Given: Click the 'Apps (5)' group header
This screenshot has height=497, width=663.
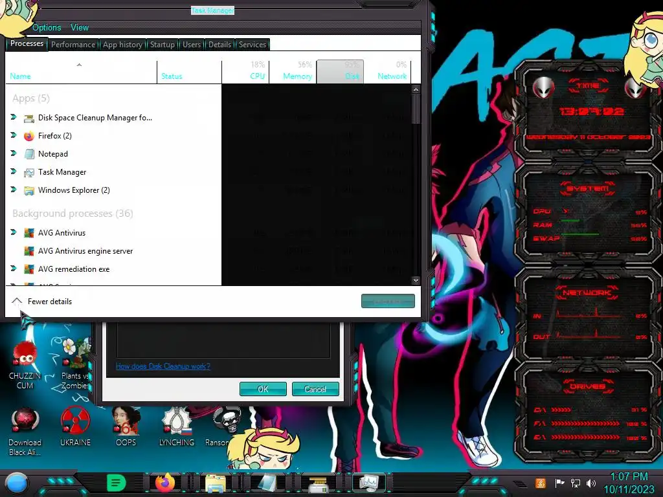Looking at the screenshot, I should click(x=31, y=98).
